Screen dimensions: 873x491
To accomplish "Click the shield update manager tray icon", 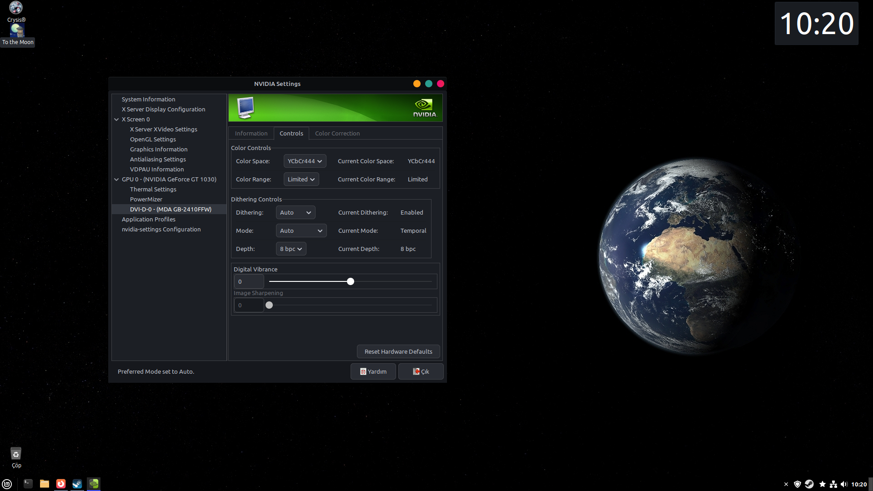I will click(x=797, y=484).
